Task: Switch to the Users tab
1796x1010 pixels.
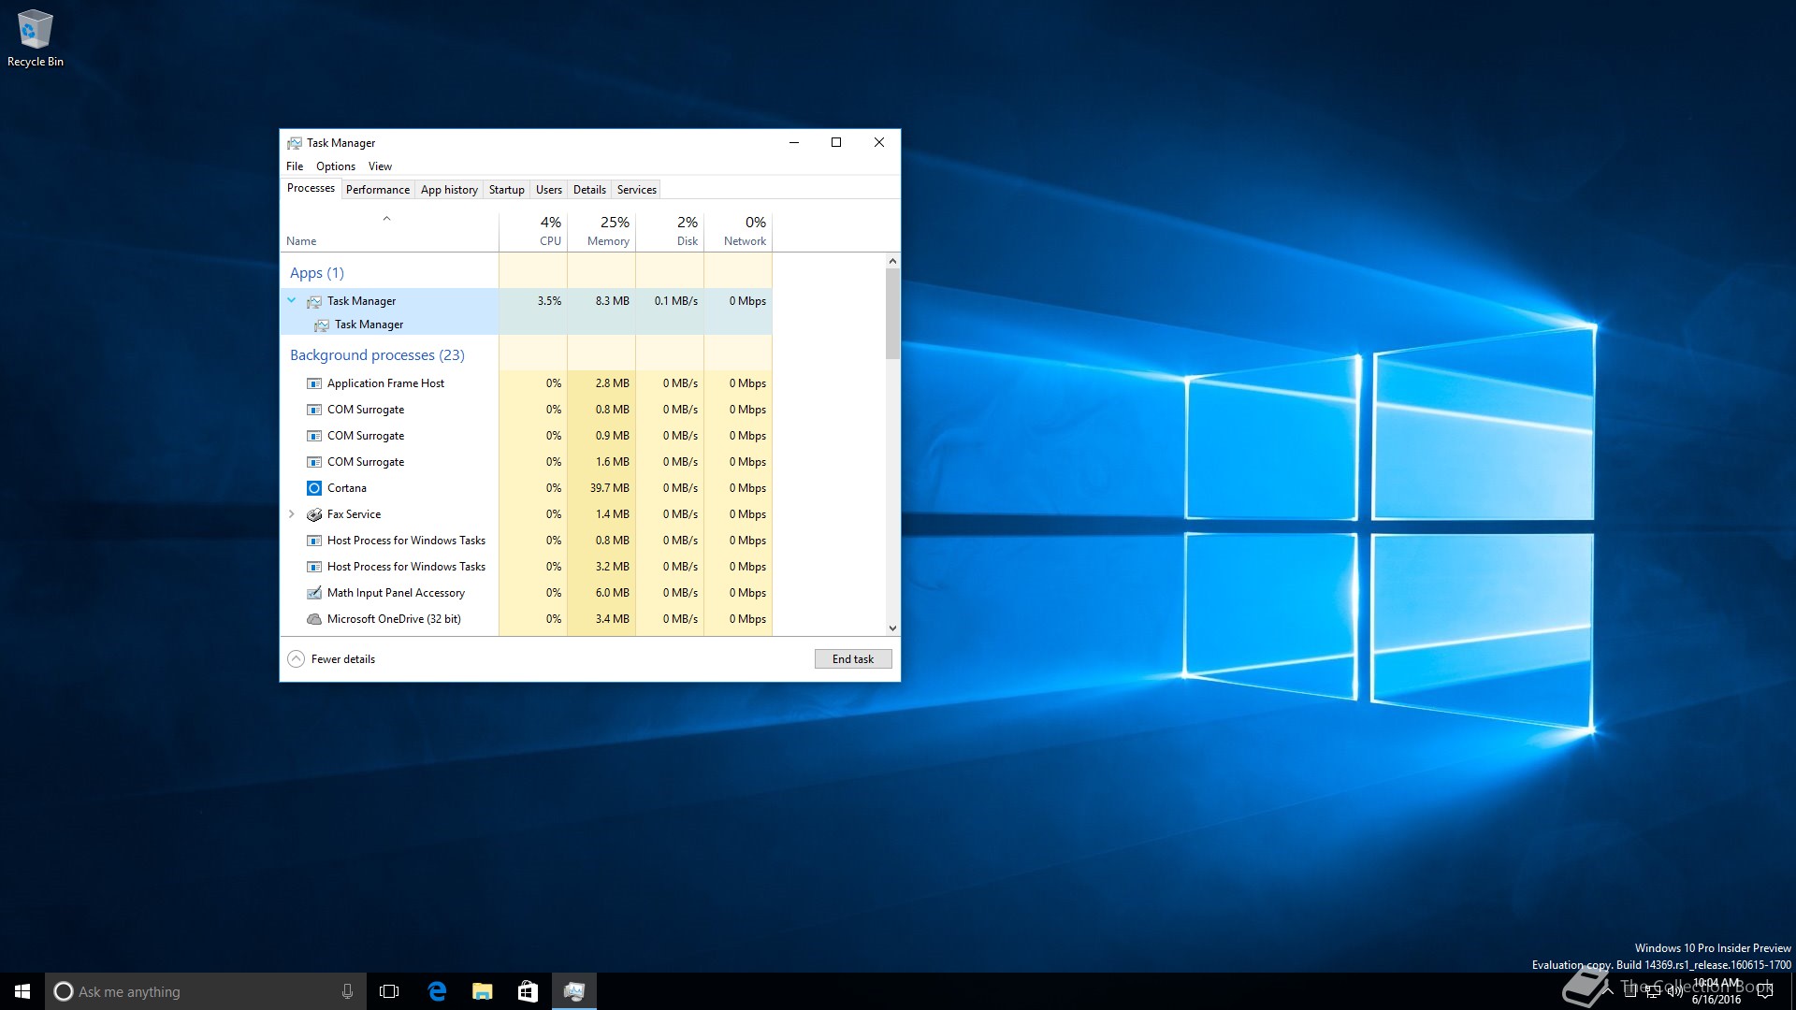Action: click(549, 190)
